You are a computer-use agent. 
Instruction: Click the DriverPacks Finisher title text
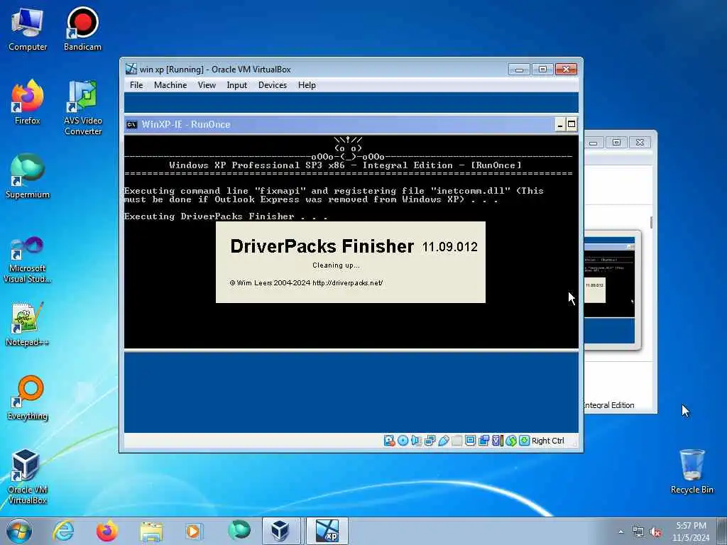tap(322, 246)
